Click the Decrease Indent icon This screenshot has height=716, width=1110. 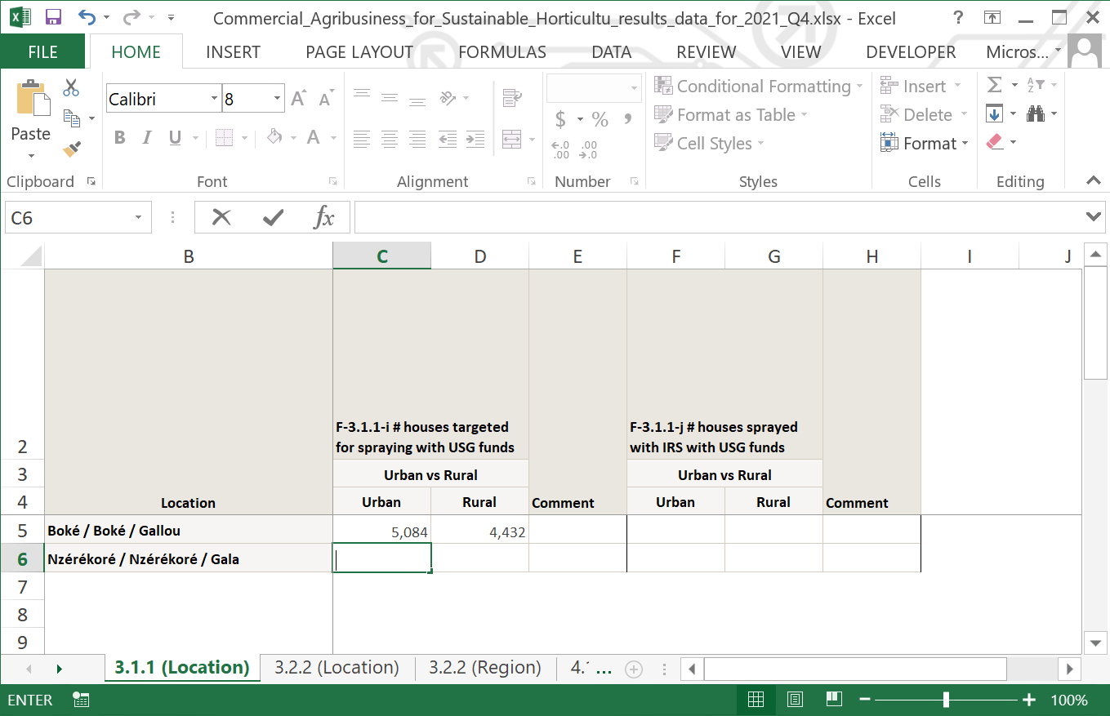click(448, 140)
